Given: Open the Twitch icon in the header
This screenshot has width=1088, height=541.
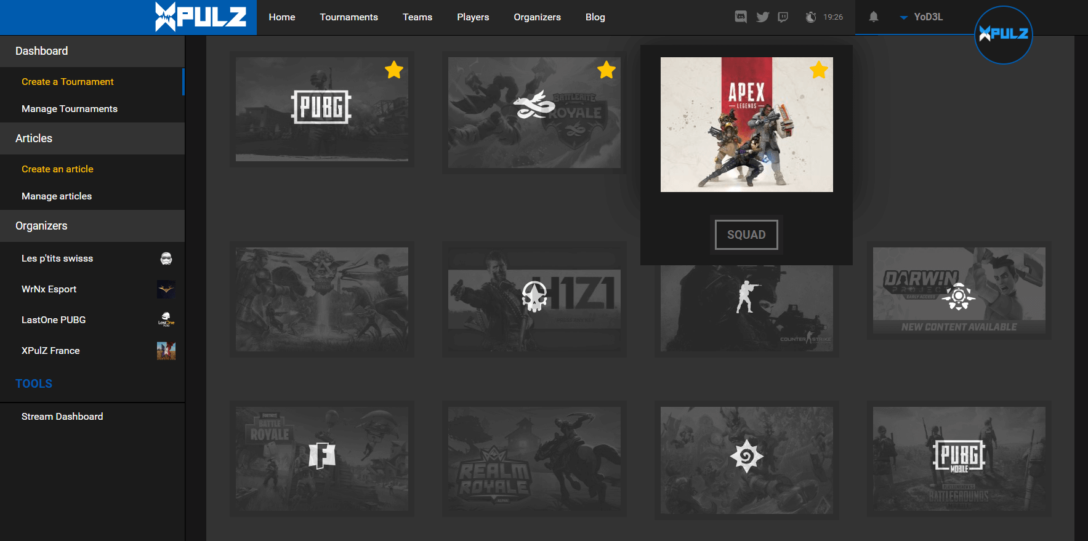Looking at the screenshot, I should pos(783,17).
